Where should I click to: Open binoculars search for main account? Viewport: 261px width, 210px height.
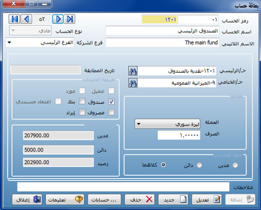(x=133, y=71)
